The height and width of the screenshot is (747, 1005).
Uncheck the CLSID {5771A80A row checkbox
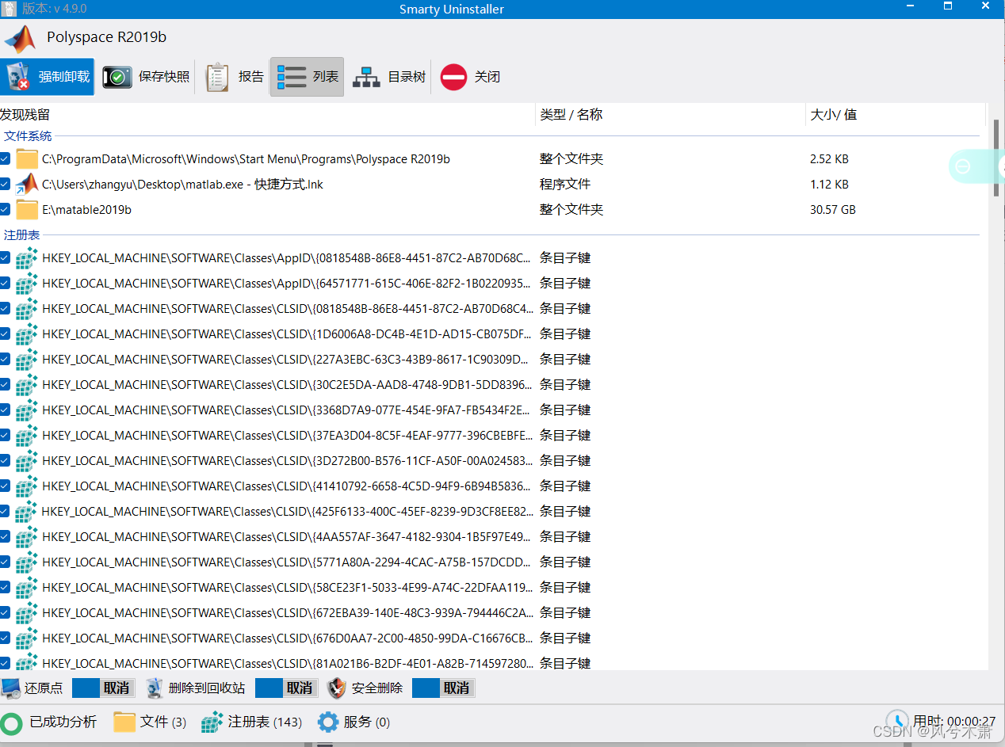(6, 562)
